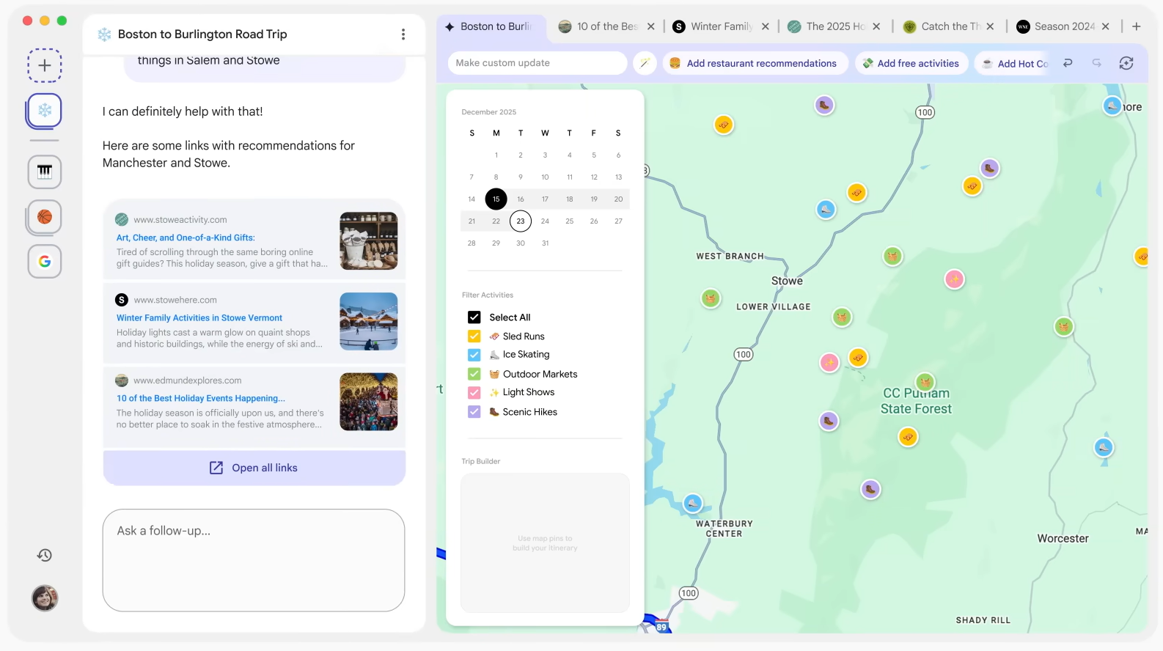Click the Ask a follow-up input field
This screenshot has height=651, width=1163.
click(x=254, y=560)
